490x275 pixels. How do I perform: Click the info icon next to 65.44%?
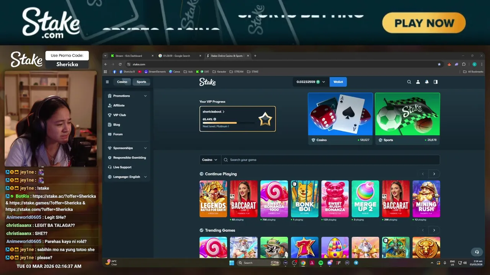[214, 119]
